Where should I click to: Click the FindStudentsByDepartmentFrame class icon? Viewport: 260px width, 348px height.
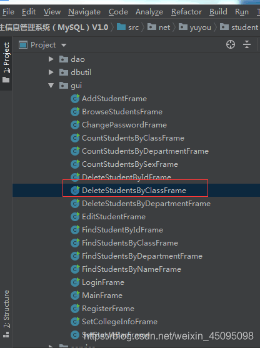point(75,256)
